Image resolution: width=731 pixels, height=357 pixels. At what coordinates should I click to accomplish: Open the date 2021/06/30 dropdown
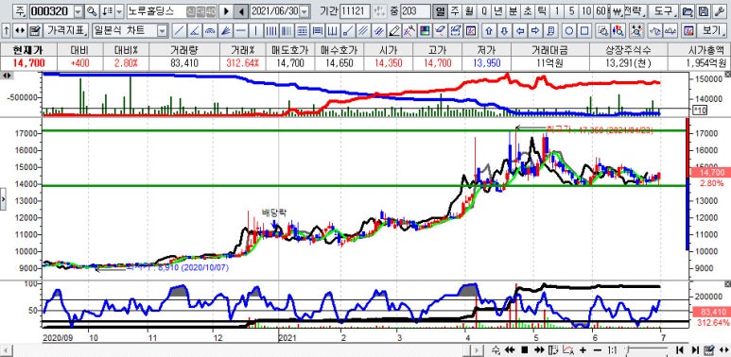(x=305, y=11)
